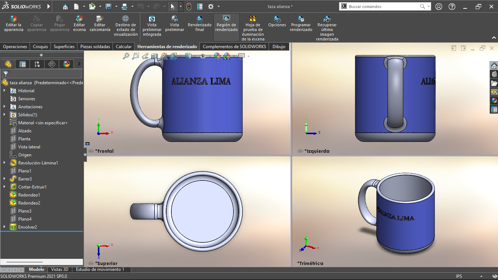498x280 pixels.
Task: Click Editar escena in the ribbon
Action: pos(79,24)
